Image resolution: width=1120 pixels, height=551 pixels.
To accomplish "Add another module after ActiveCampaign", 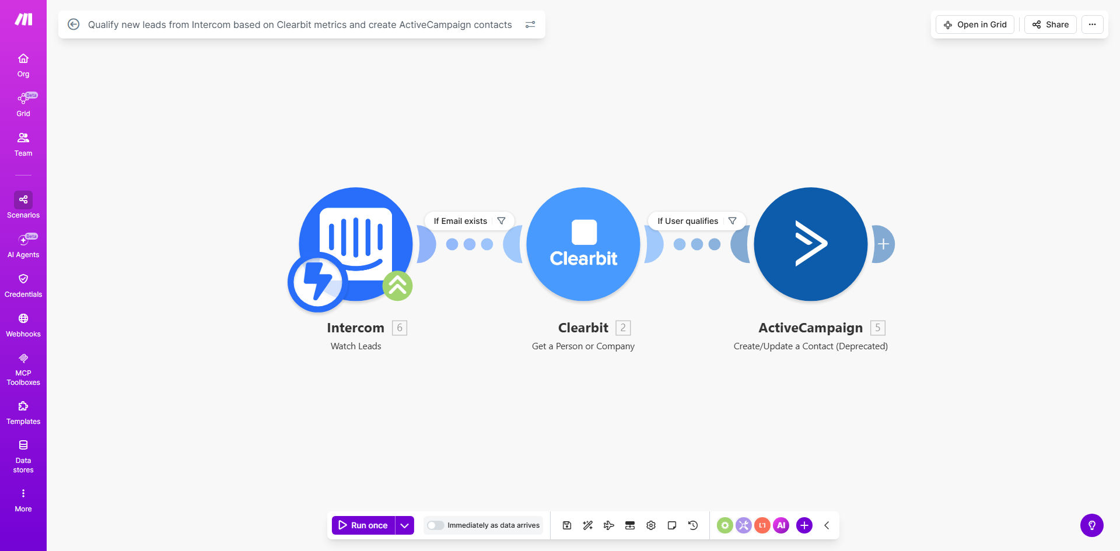I will click(x=883, y=244).
